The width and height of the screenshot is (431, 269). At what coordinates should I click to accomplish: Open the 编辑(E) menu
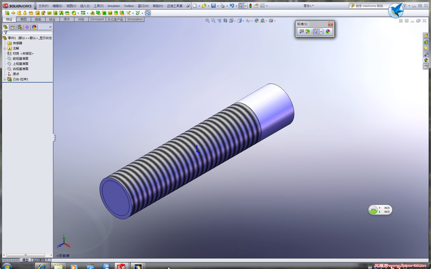pos(57,6)
